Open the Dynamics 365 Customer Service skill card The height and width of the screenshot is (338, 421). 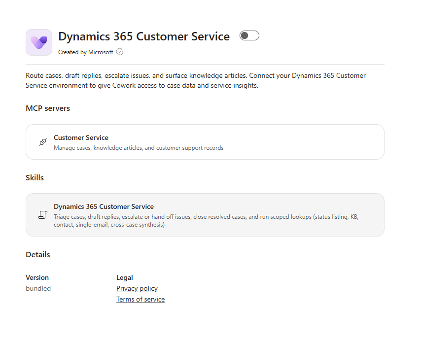pyautogui.click(x=205, y=215)
